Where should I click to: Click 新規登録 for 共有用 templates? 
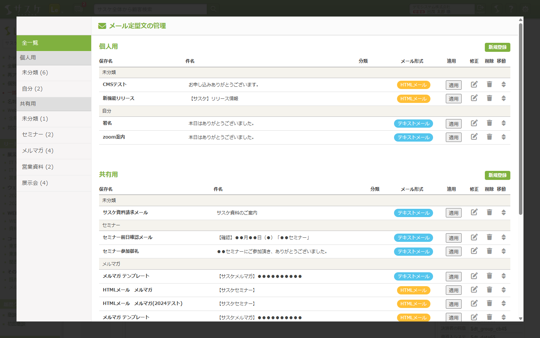497,175
